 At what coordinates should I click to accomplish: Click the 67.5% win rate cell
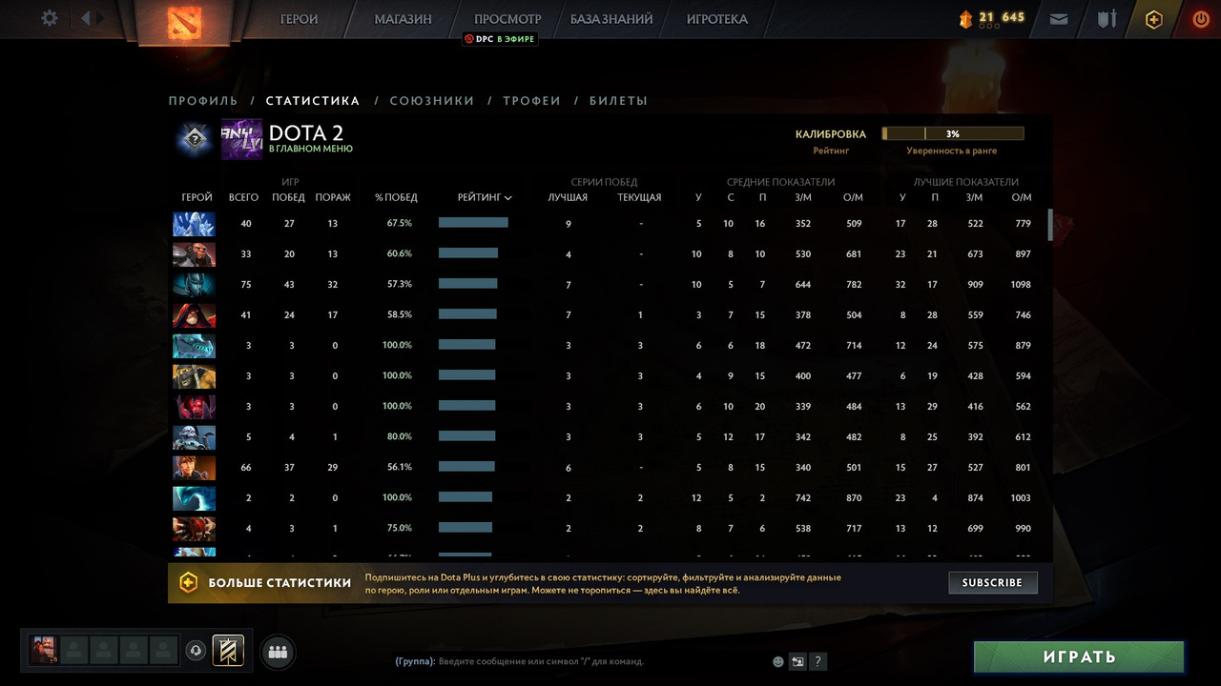399,223
